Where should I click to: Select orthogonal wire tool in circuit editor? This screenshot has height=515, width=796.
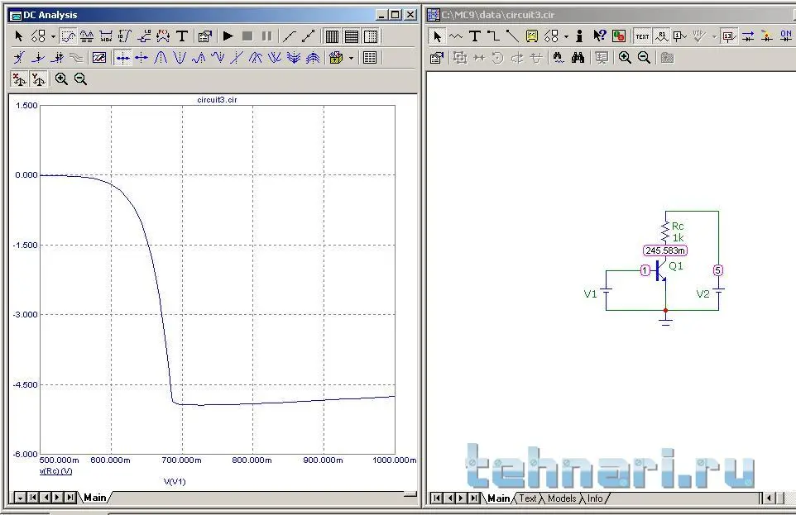[x=493, y=36]
